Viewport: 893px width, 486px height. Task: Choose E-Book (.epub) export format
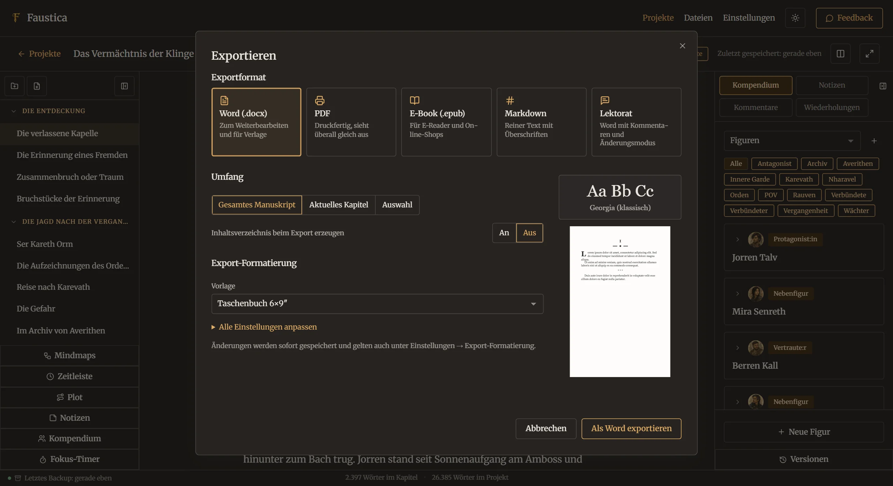point(446,122)
